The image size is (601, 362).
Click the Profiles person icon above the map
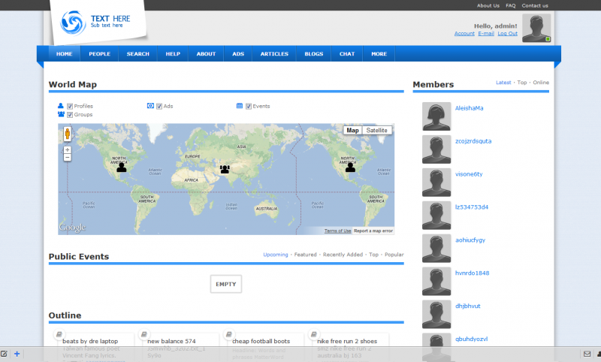61,106
